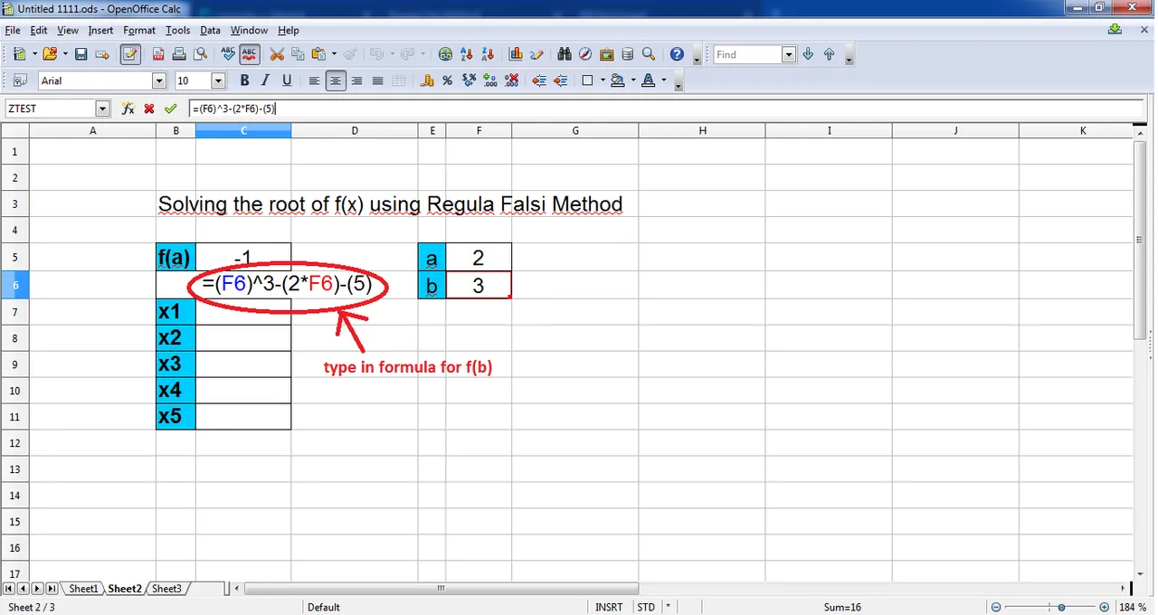Image resolution: width=1158 pixels, height=615 pixels.
Task: Toggle Justified alignment
Action: pos(377,80)
